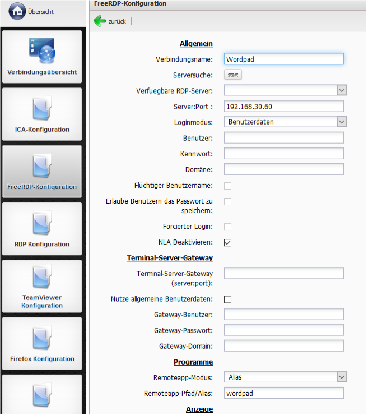
Task: Open TeamViewer Konfiguration icon
Action: tap(42, 279)
